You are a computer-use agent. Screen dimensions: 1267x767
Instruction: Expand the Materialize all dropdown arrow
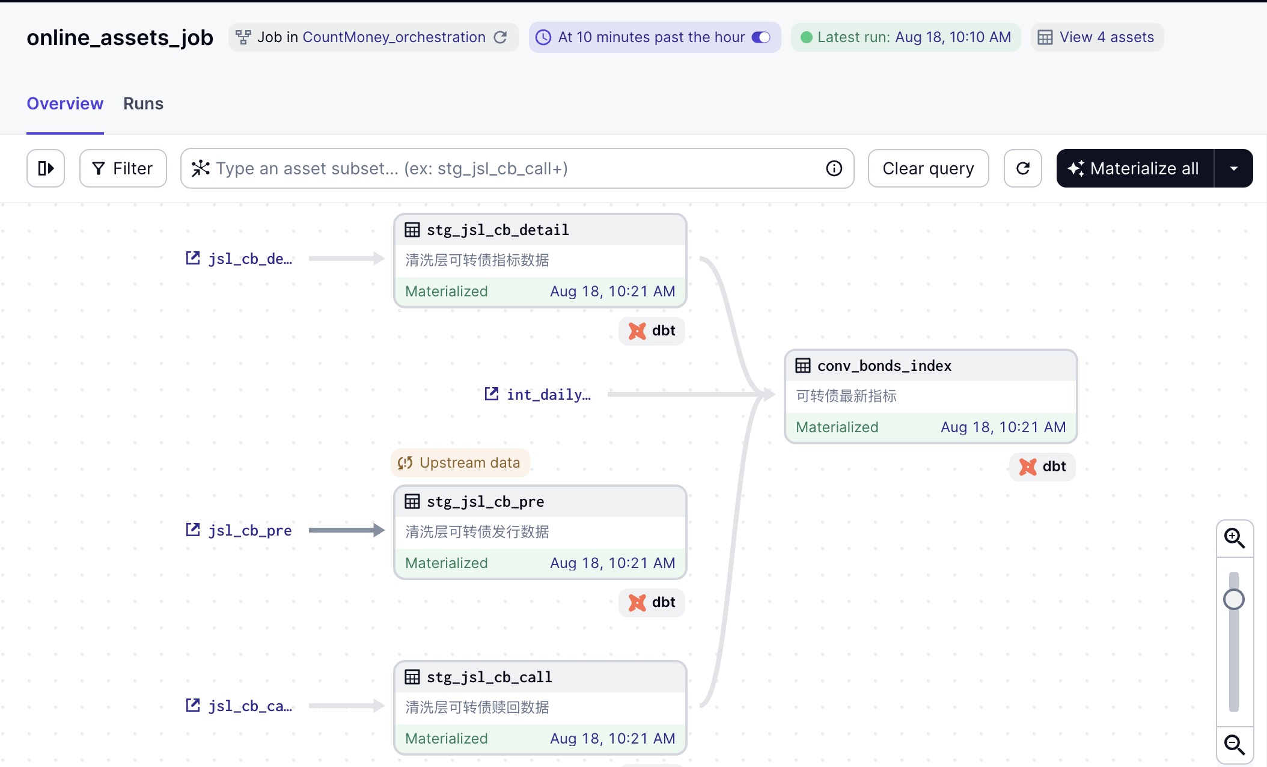[x=1233, y=168]
